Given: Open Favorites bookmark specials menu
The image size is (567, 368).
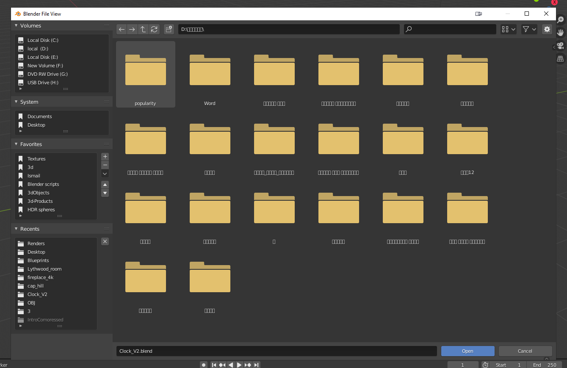Looking at the screenshot, I should [105, 174].
